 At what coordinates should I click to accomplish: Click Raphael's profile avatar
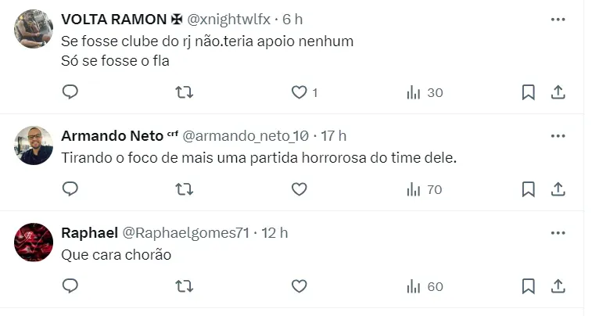(x=34, y=242)
